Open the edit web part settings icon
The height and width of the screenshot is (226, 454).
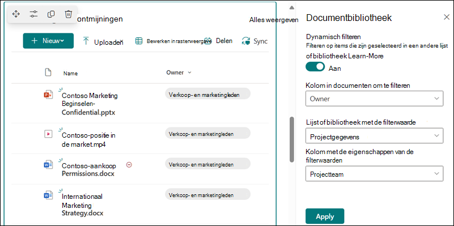[x=33, y=14]
